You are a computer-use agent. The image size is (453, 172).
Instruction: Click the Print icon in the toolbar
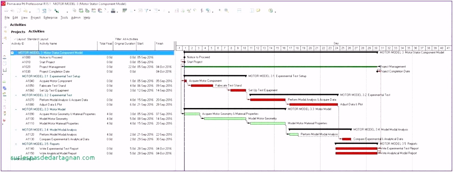[6, 11]
